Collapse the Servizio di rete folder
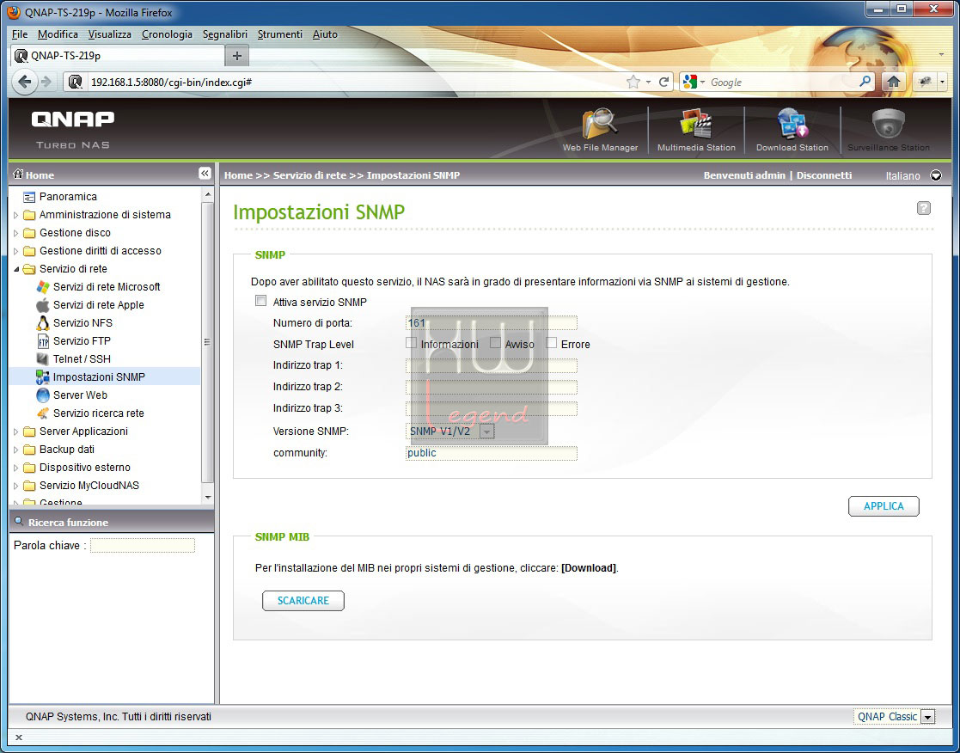The width and height of the screenshot is (960, 753). point(16,269)
